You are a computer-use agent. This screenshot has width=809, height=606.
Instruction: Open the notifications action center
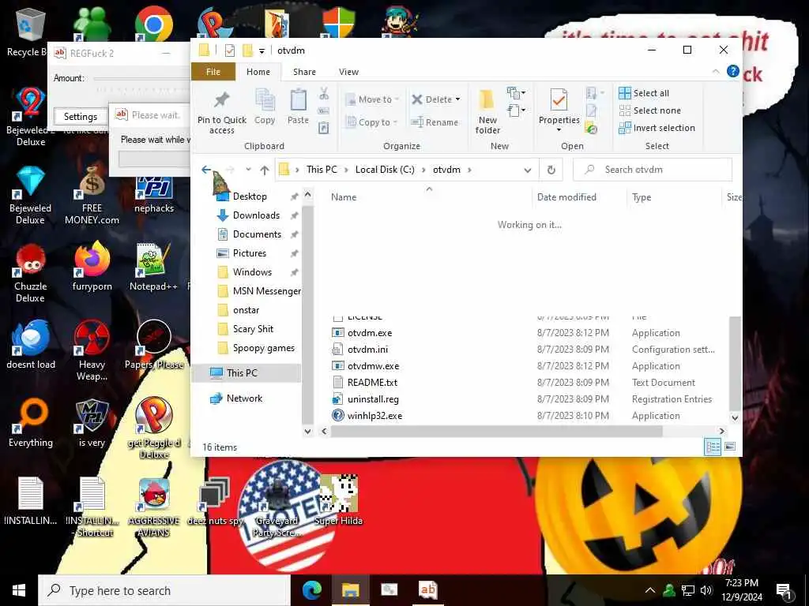(783, 591)
